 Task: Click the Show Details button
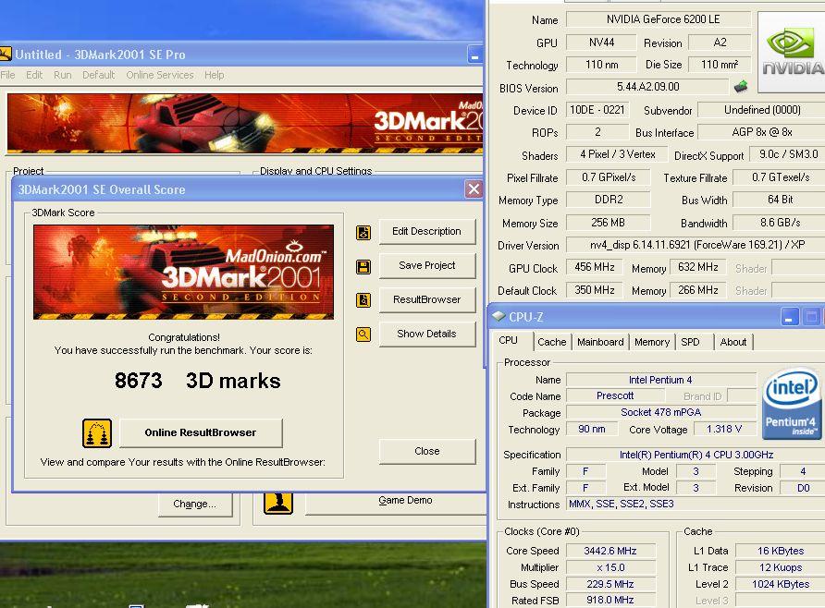[x=426, y=334]
